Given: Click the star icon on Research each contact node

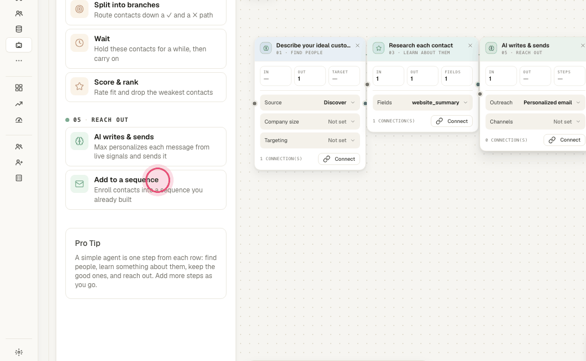Looking at the screenshot, I should click(x=379, y=49).
